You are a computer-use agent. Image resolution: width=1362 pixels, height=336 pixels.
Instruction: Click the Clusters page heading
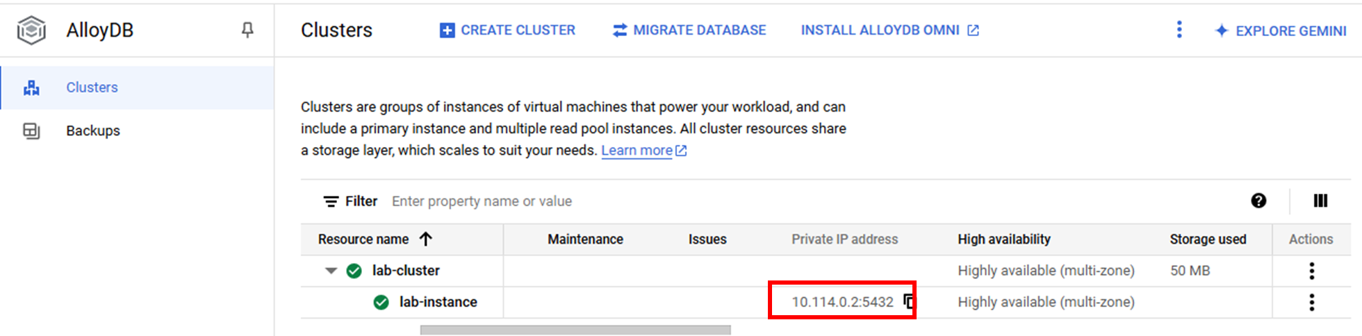336,31
